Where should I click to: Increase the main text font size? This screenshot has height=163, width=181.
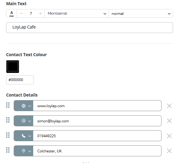[x=40, y=14]
